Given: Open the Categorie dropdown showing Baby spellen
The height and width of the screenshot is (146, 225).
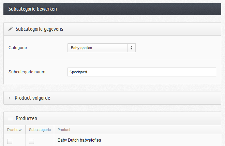Looking at the screenshot, I should (102, 48).
